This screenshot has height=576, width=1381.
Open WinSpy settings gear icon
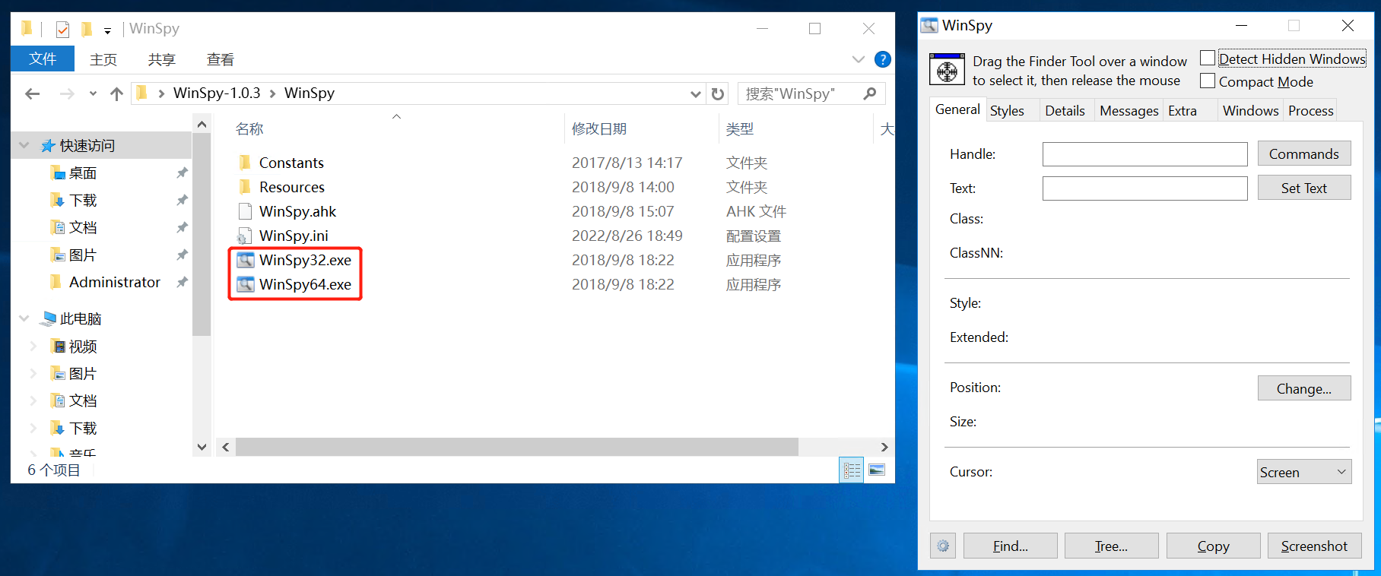click(943, 546)
